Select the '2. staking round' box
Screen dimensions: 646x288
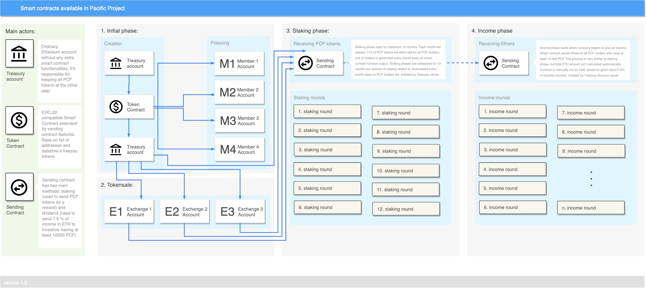pos(327,130)
